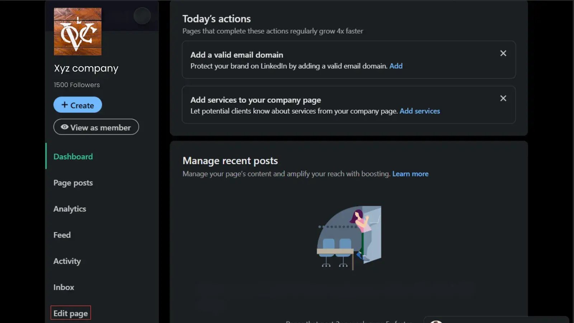This screenshot has height=323, width=574.
Task: Click the Xyz company logo image
Action: [77, 32]
